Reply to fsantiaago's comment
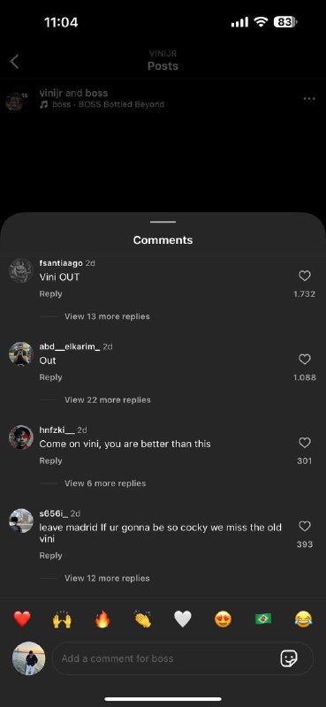Viewport: 326px width, 707px height. click(x=50, y=294)
